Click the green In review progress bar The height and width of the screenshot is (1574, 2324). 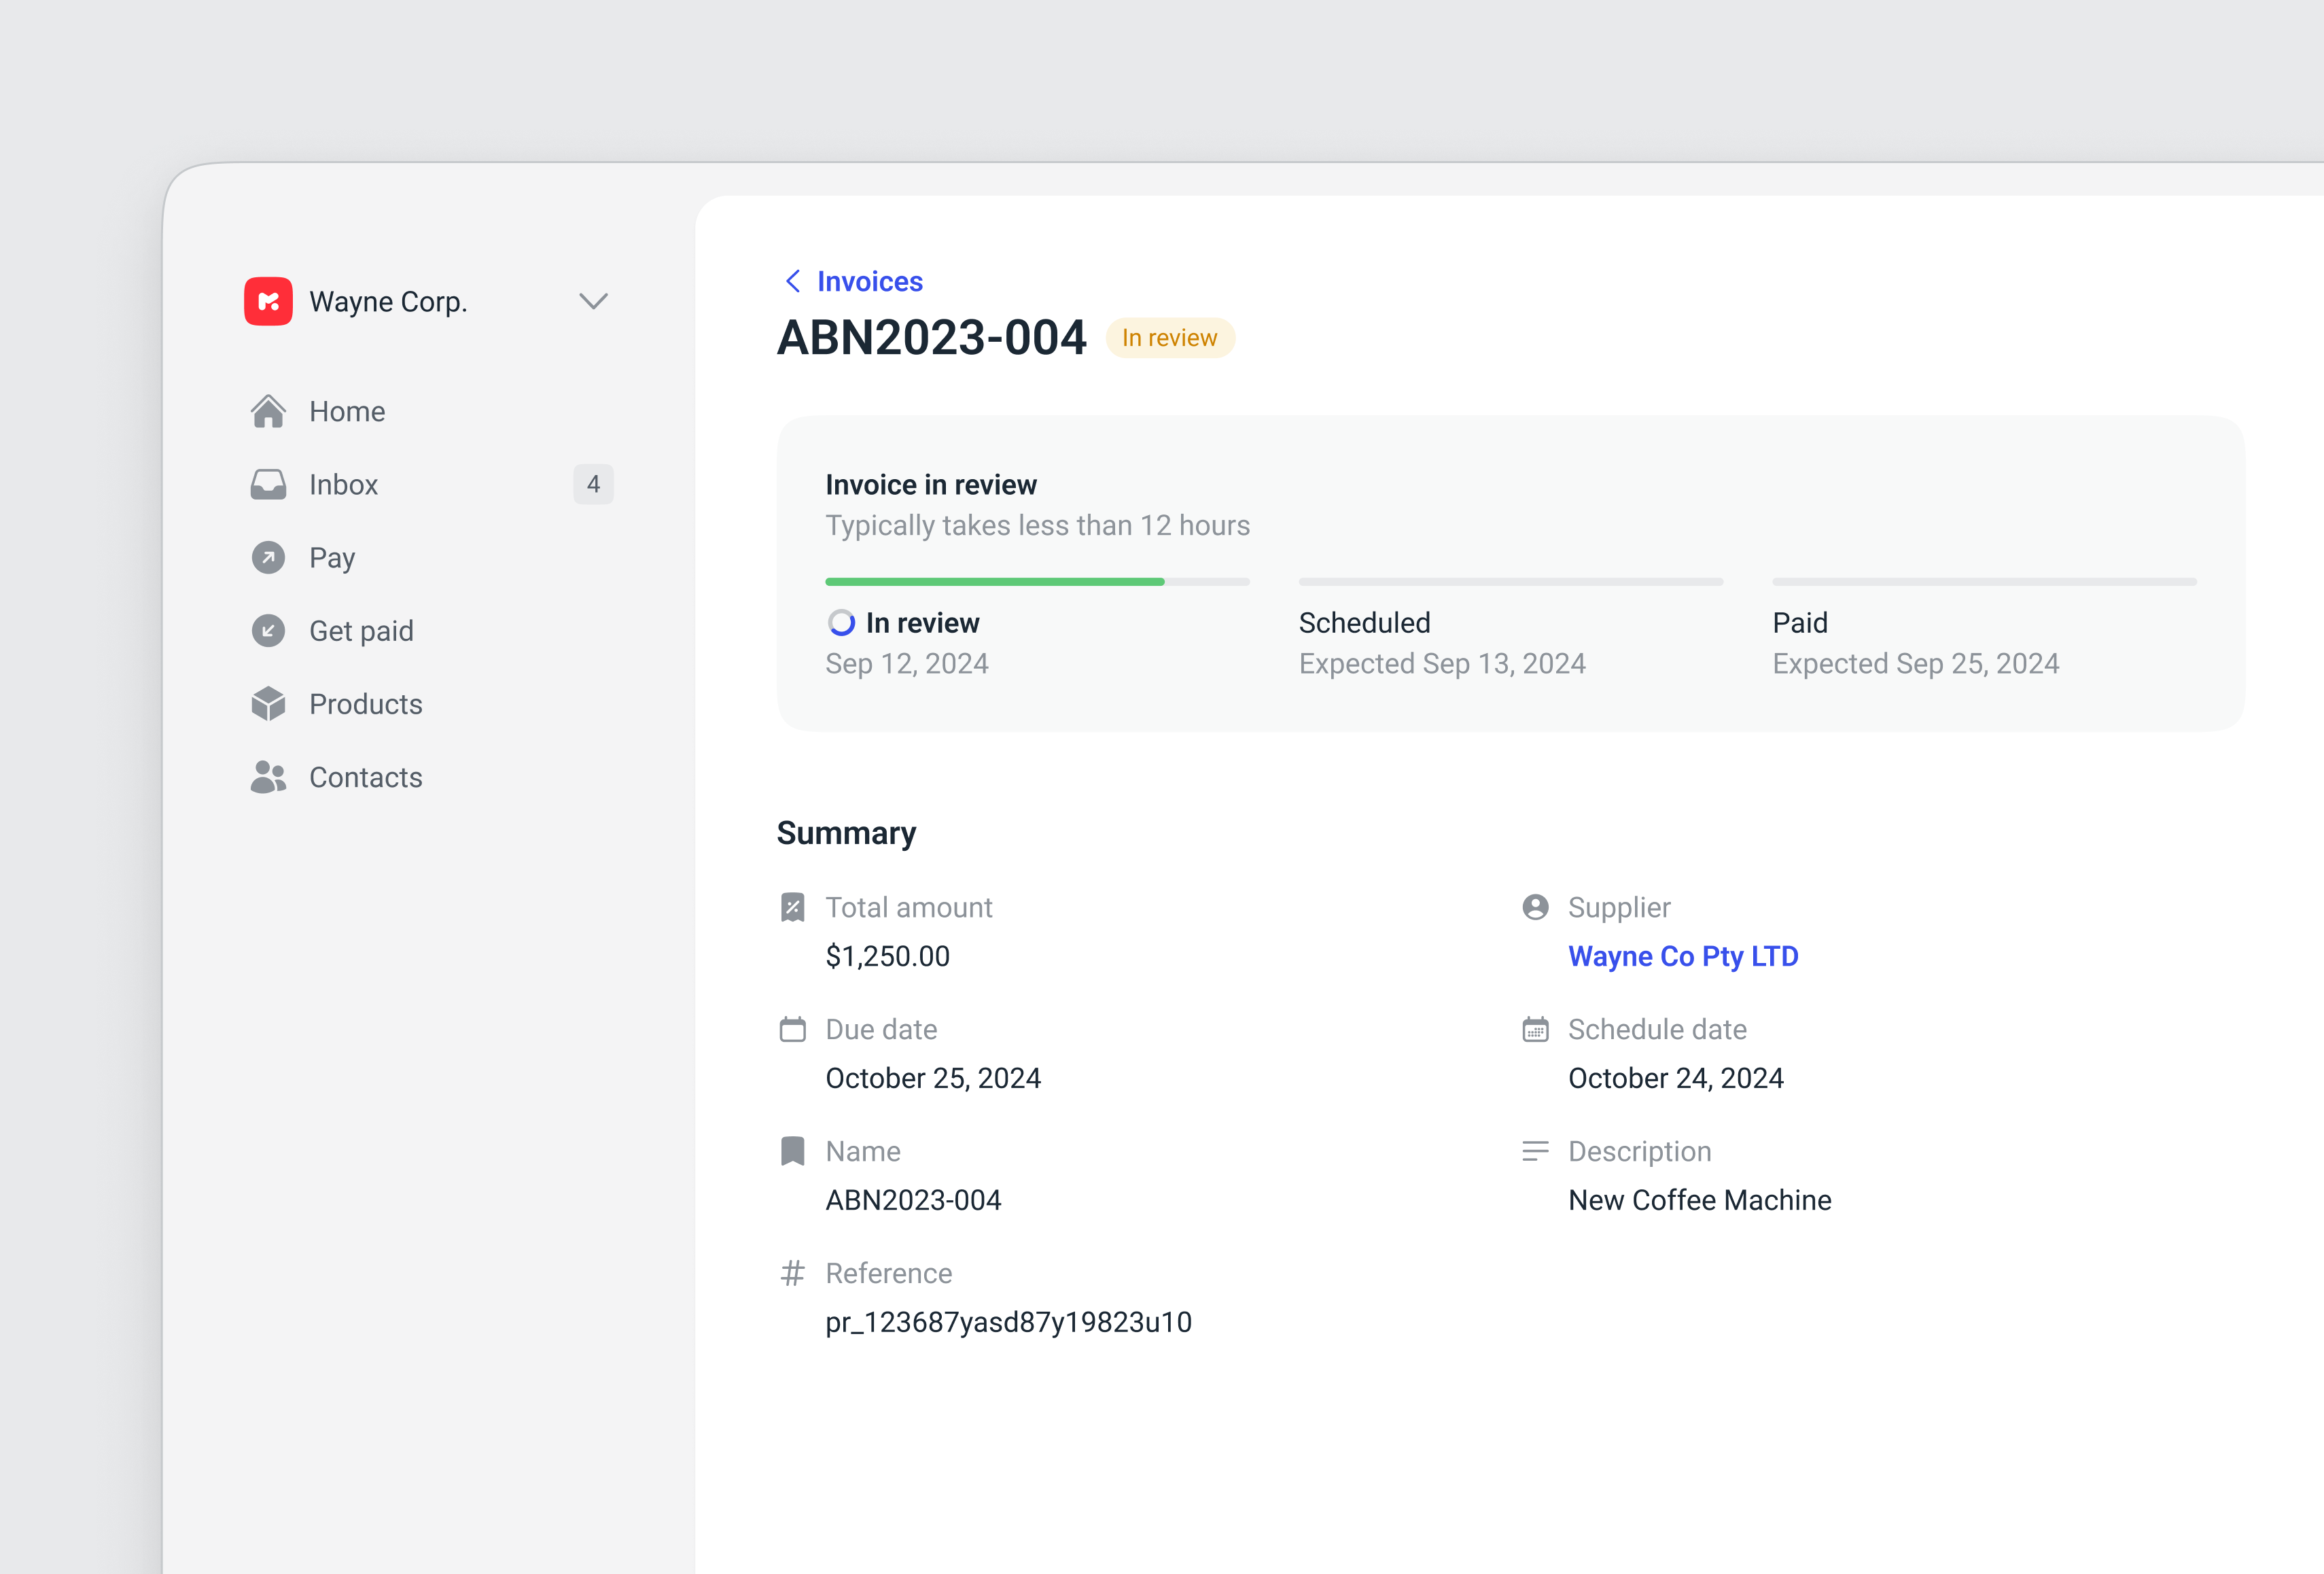tap(995, 581)
